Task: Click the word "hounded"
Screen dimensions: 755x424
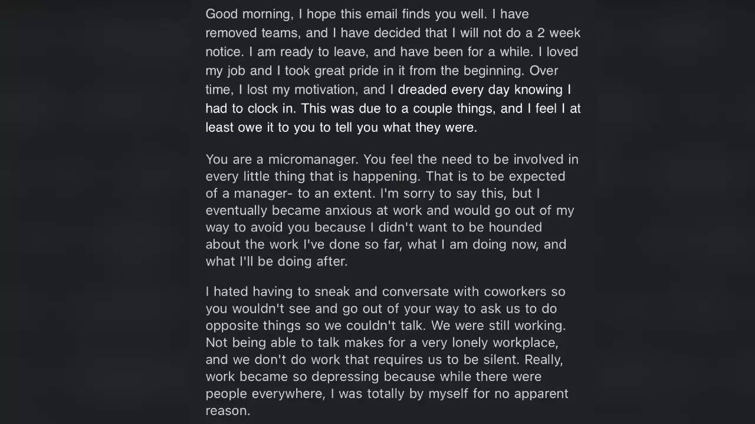Action: 515,227
